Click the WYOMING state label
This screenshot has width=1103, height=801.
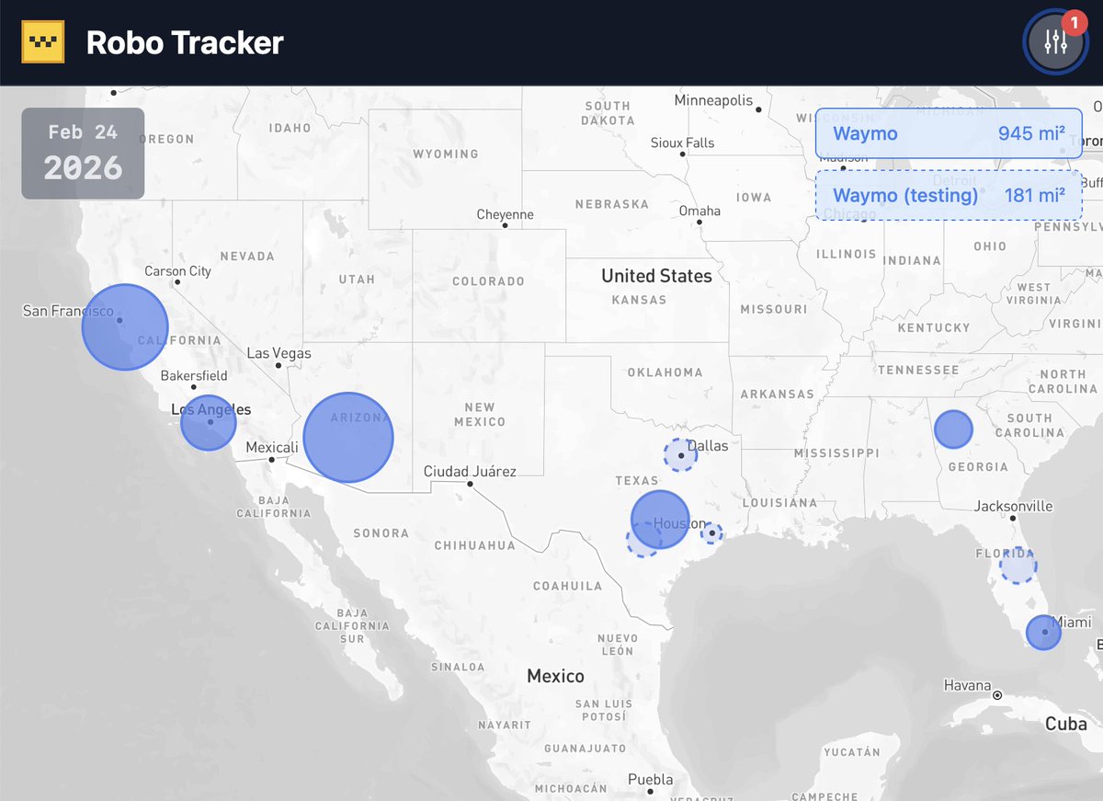(x=445, y=154)
